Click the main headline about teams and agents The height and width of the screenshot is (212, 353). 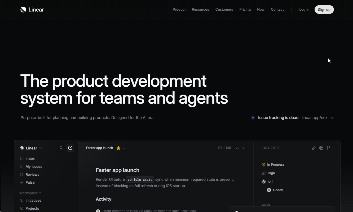coord(124,89)
